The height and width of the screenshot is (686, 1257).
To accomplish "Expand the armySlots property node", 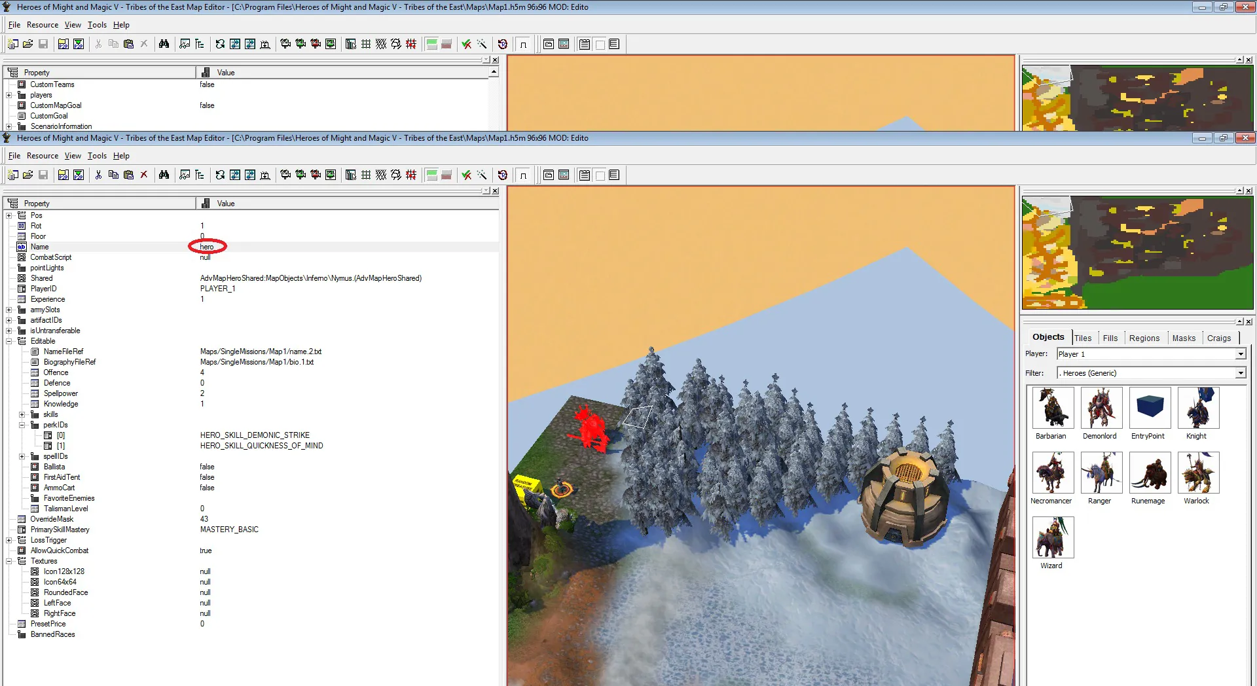I will 9,310.
